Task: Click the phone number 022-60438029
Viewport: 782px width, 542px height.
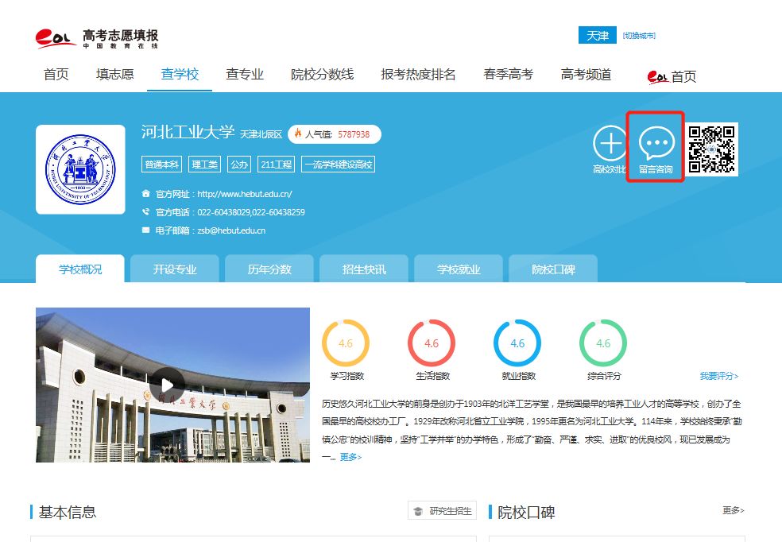Action: (x=223, y=212)
